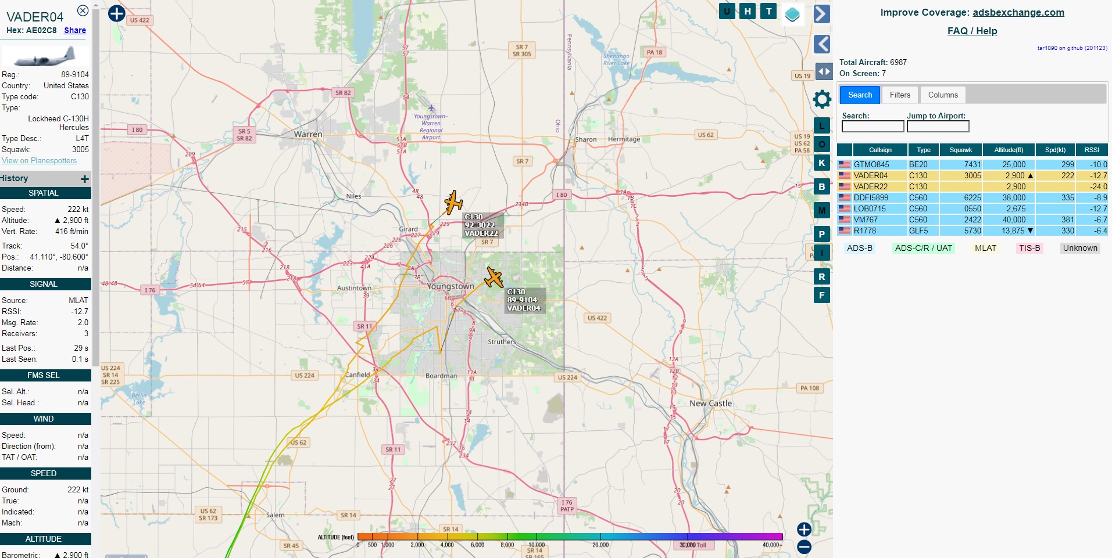Open the FAQ / Help link
Screen dimensions: 1112x558
pos(972,31)
